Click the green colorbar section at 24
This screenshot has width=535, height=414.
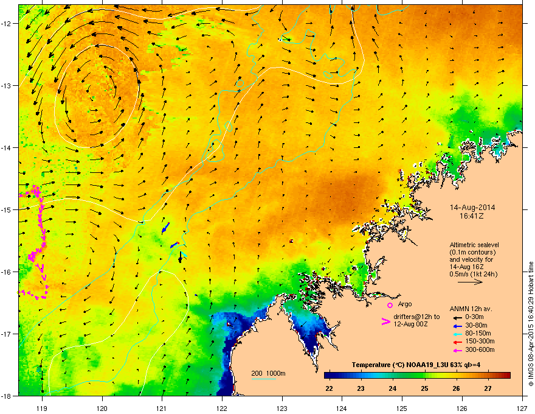393,375
